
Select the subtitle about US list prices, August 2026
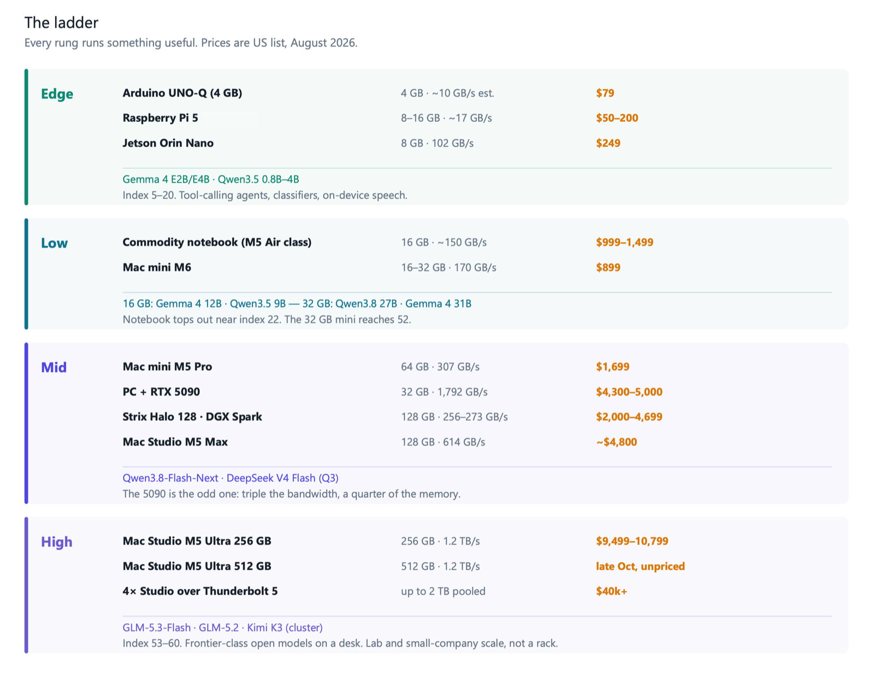[x=191, y=43]
